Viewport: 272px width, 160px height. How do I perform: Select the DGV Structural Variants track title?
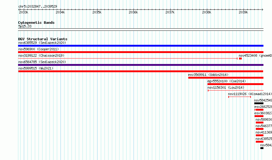[x=43, y=39]
